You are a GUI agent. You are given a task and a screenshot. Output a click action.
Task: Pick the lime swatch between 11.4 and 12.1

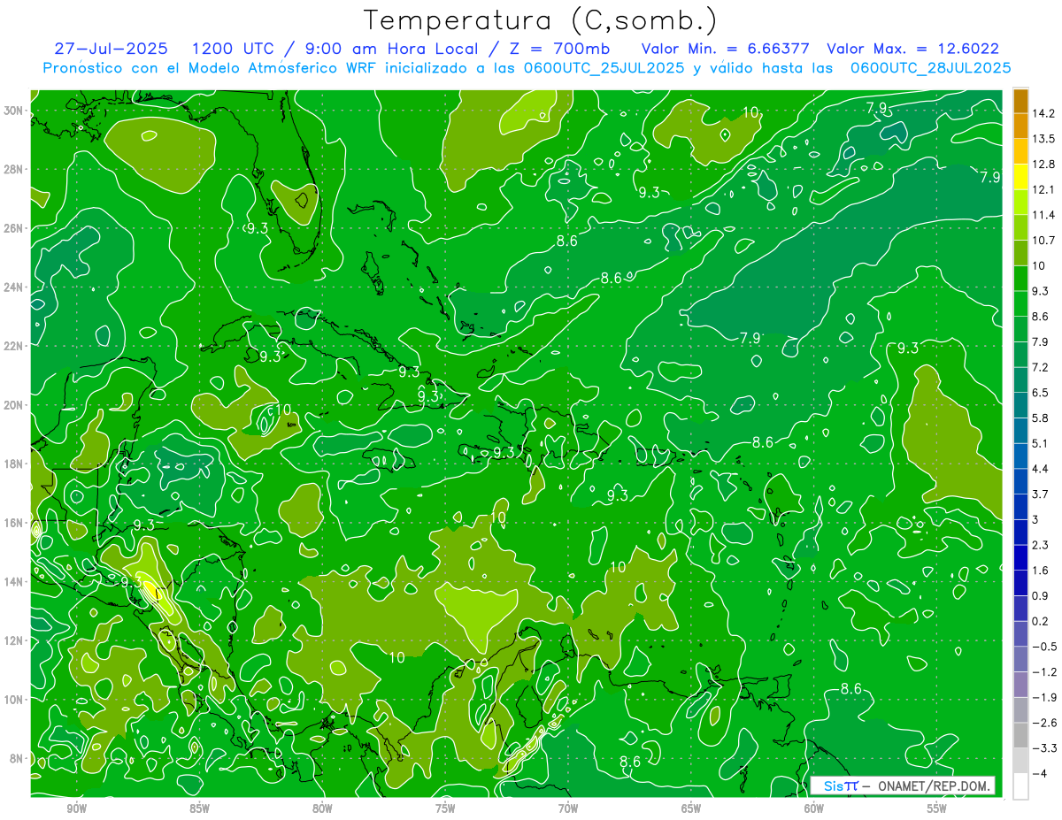[x=1020, y=203]
